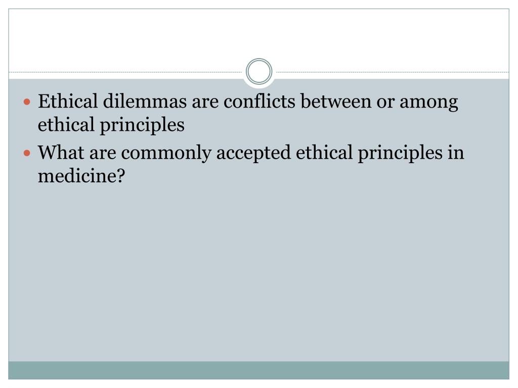Screen dimensions: 518x388
Task: Click the circle ornament above the slide body
Action: [x=259, y=72]
